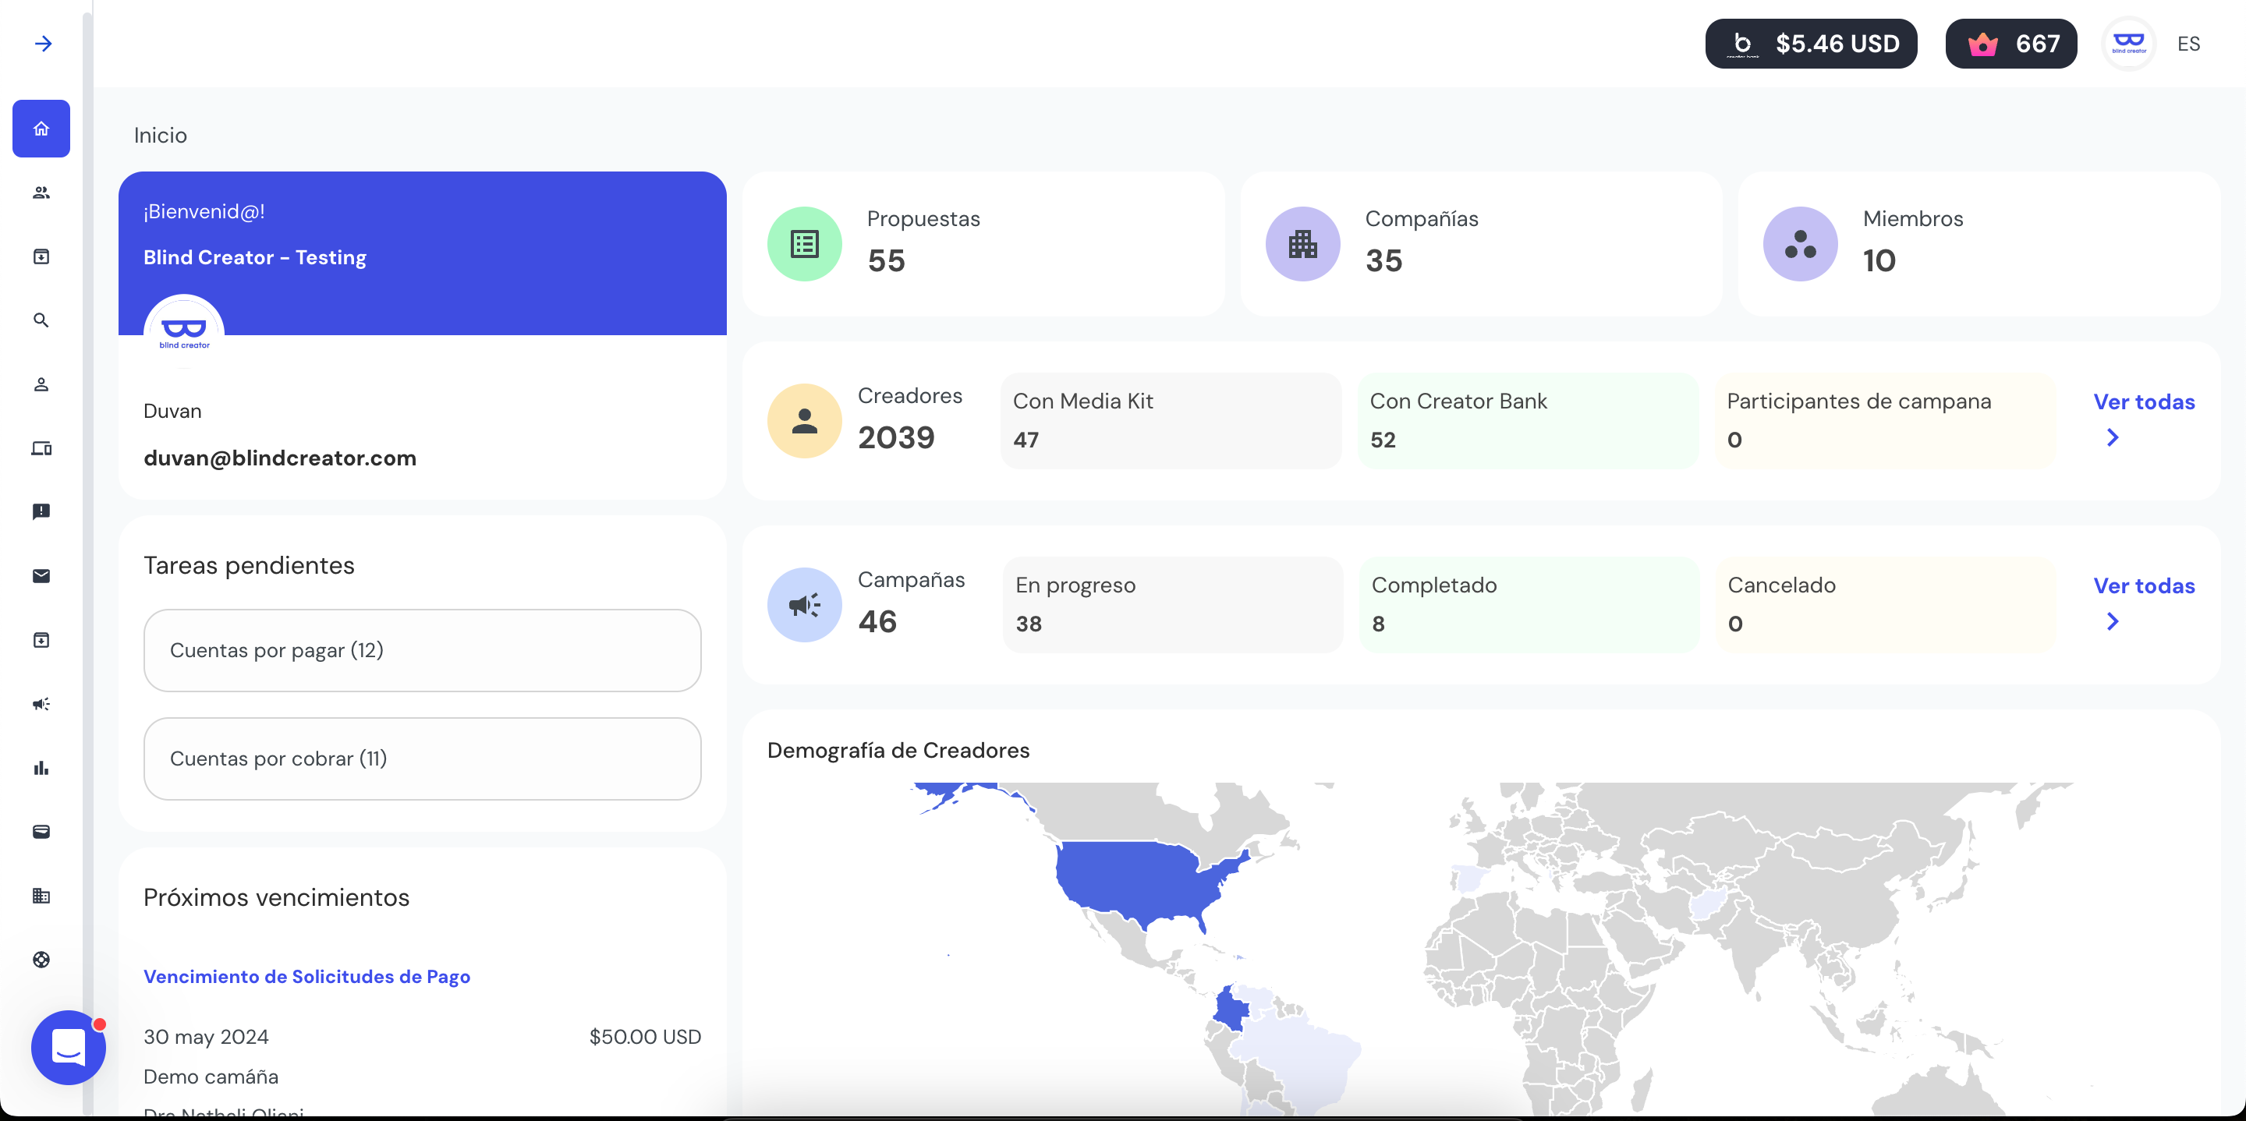Image resolution: width=2246 pixels, height=1121 pixels.
Task: Open the blind creator profile avatar
Action: click(2128, 43)
